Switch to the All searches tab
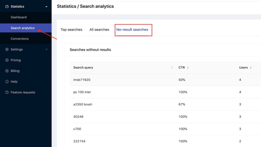 click(99, 30)
